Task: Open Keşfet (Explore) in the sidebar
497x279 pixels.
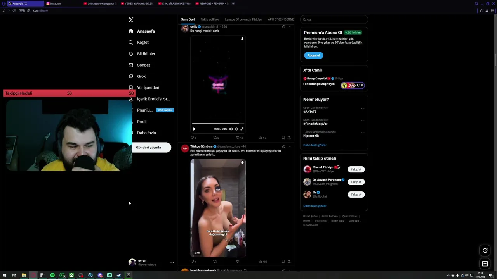Action: [x=139, y=42]
